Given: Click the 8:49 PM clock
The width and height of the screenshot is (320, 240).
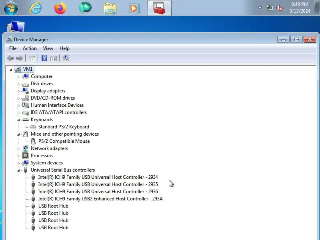Looking at the screenshot, I should (x=300, y=4).
